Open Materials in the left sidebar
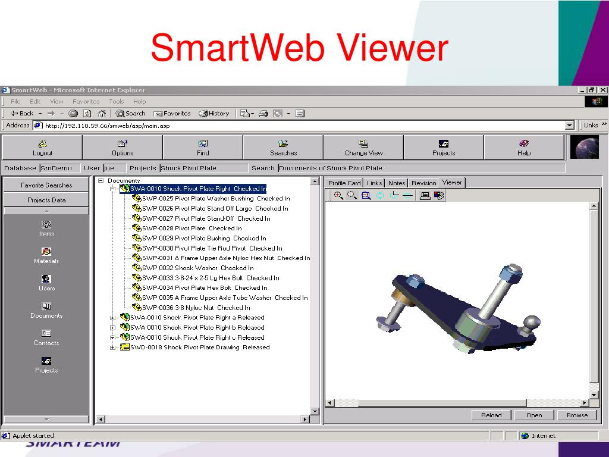The image size is (609, 457). [46, 256]
